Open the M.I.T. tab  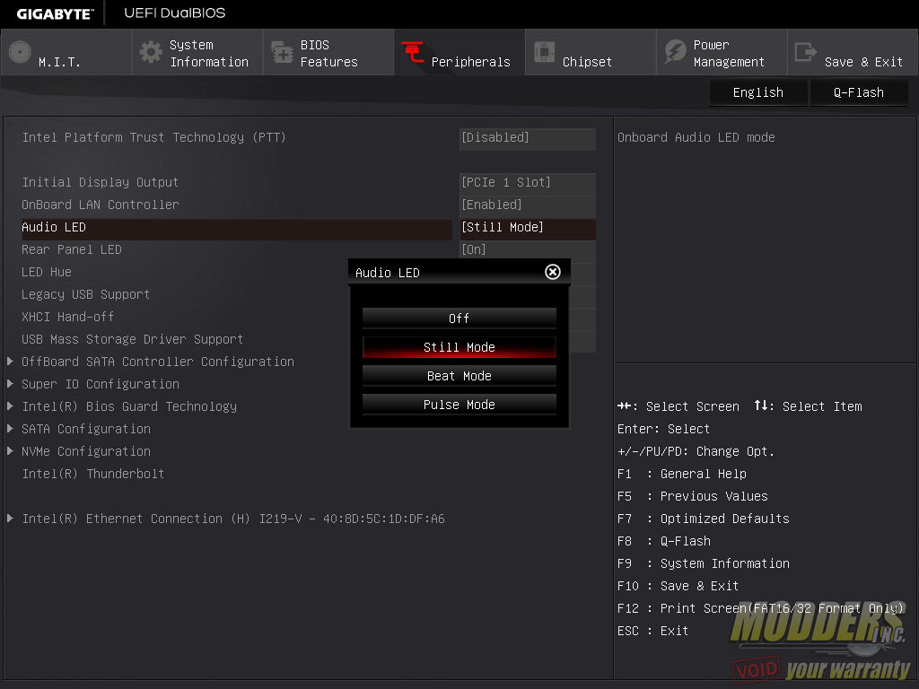66,53
